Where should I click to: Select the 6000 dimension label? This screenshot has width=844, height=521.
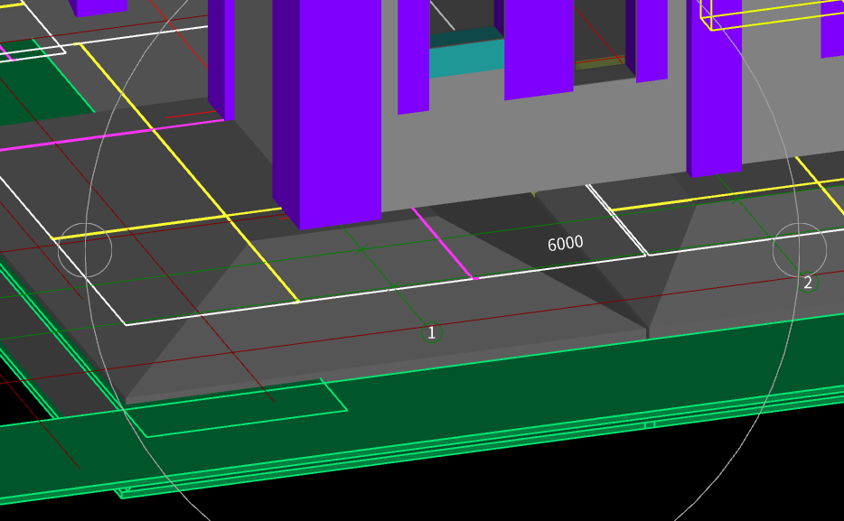[x=565, y=244]
